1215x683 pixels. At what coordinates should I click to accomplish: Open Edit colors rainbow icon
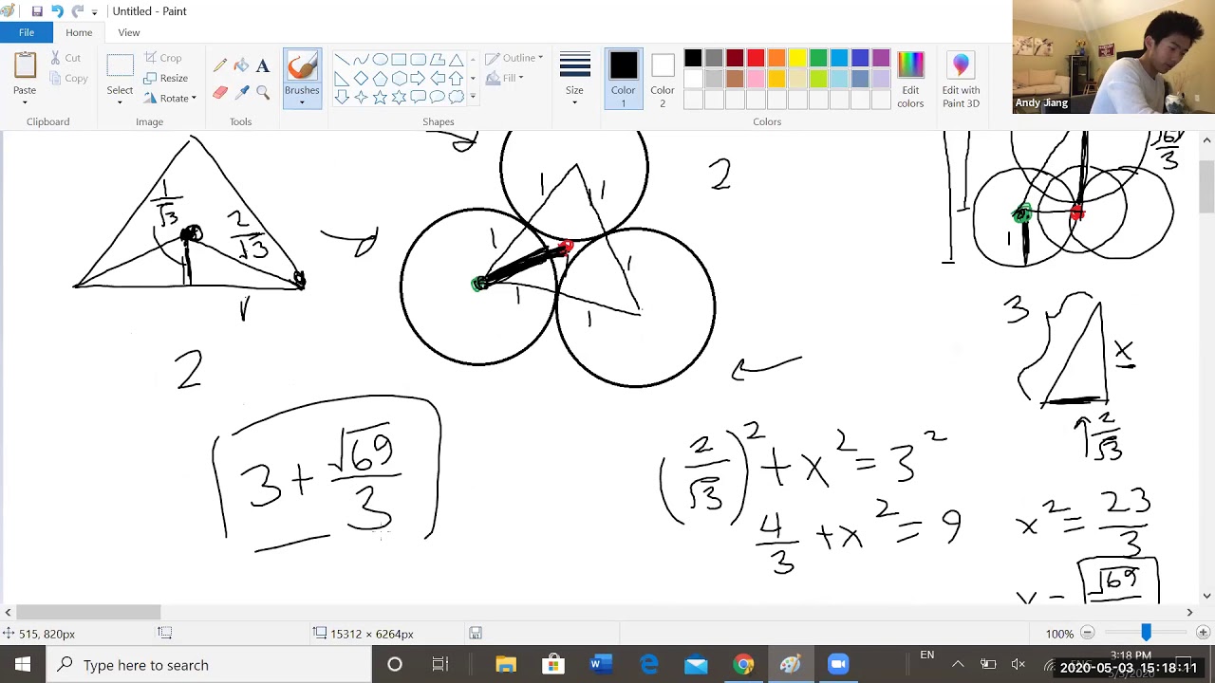(910, 65)
